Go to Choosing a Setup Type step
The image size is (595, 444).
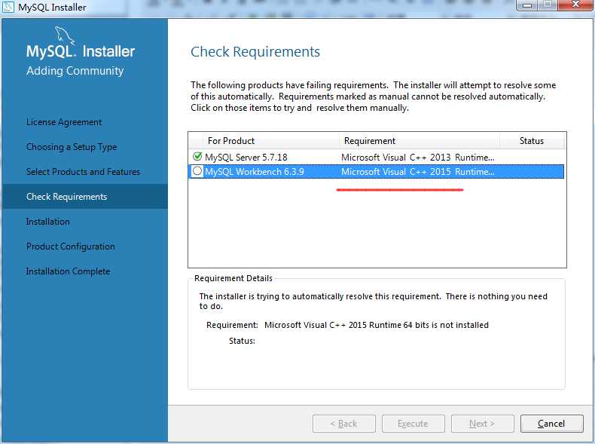[72, 147]
